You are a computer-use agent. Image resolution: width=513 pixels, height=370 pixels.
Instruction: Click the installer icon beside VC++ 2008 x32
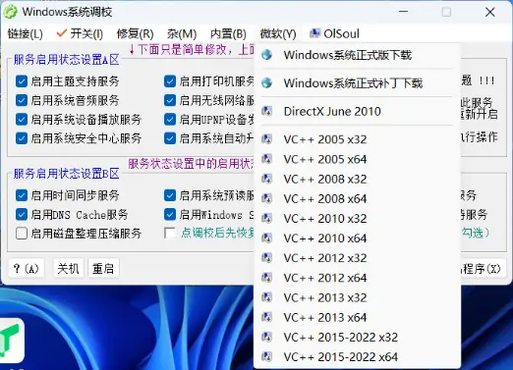[x=266, y=179]
